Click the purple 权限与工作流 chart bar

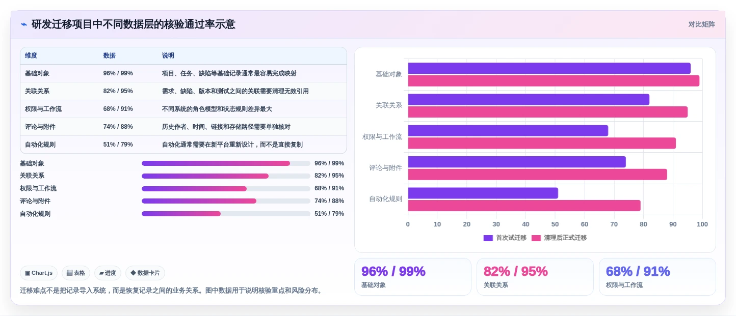click(508, 131)
